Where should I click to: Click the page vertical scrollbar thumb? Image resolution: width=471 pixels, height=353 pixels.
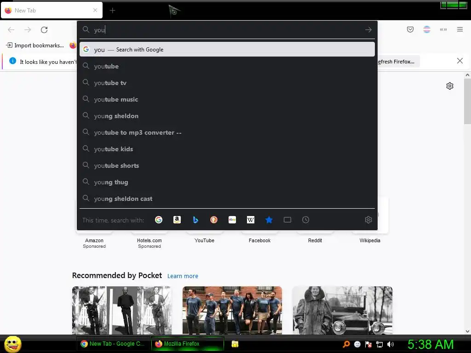click(467, 102)
